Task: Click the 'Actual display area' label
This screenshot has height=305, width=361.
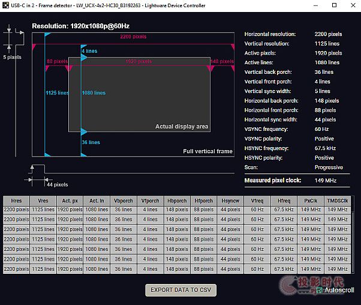Action: point(182,126)
